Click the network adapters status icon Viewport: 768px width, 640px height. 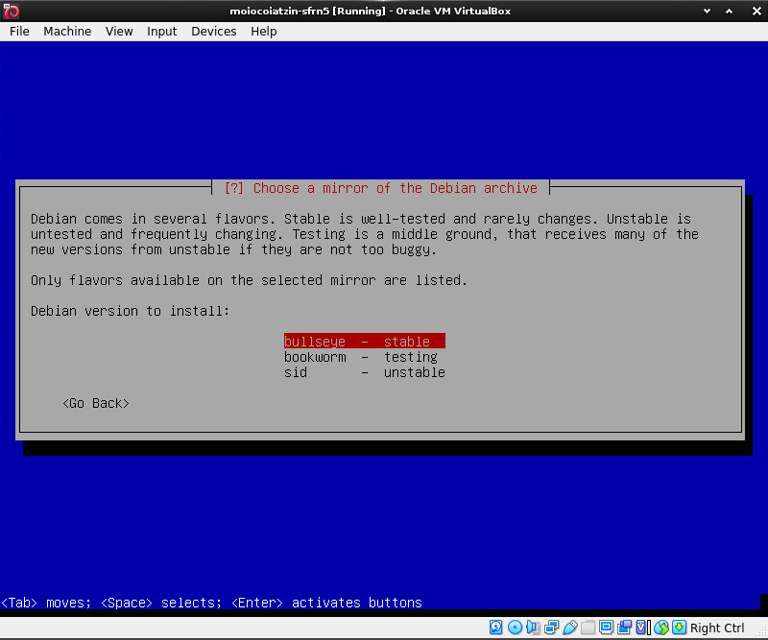click(551, 628)
